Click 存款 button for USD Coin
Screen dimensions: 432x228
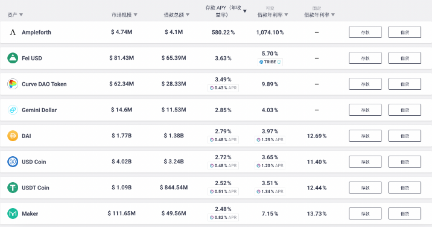click(365, 162)
